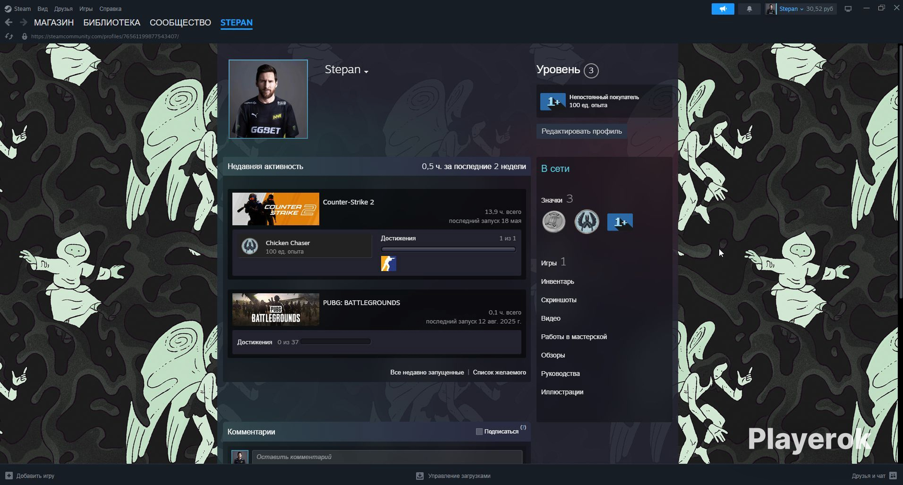Image resolution: width=903 pixels, height=485 pixels.
Task: Go forward with the right arrow icon
Action: (23, 22)
